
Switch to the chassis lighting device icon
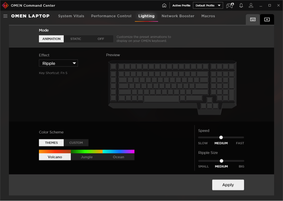[x=267, y=19]
